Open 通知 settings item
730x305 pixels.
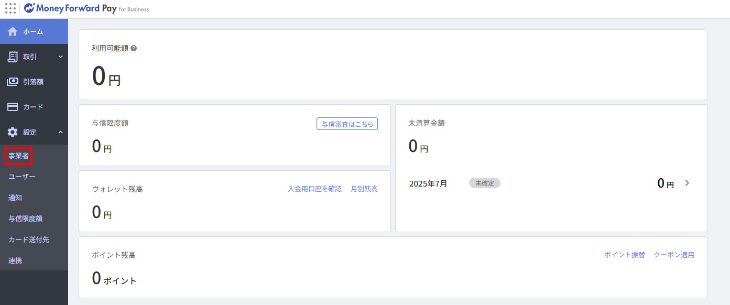pyautogui.click(x=15, y=198)
